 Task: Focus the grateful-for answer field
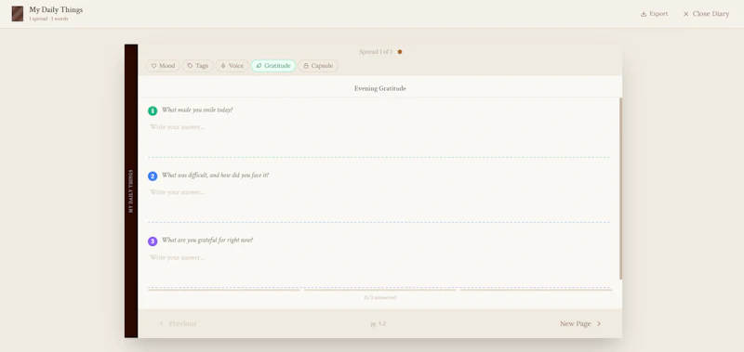(x=379, y=268)
